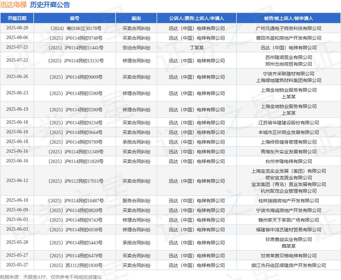Click 服务合同纠纷 cause cell
This screenshot has height=280, width=341.
click(136, 201)
